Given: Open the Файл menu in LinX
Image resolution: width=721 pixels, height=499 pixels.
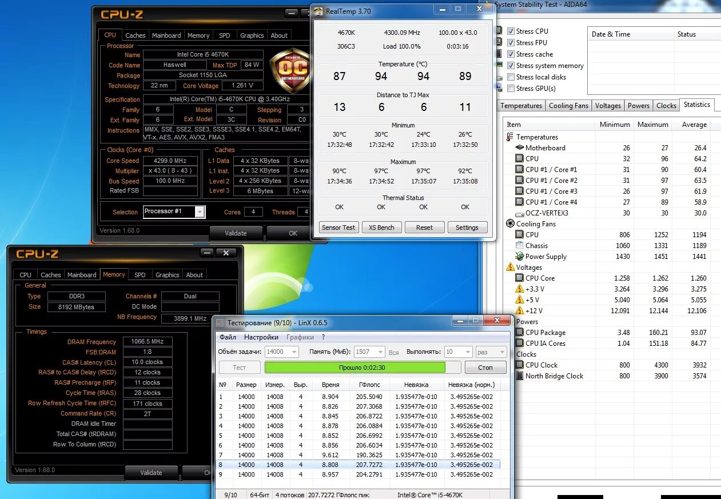Looking at the screenshot, I should click(x=228, y=337).
